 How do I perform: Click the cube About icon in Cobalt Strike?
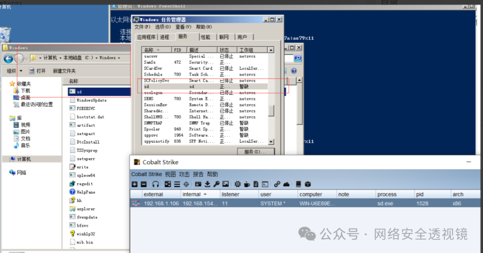click(307, 184)
